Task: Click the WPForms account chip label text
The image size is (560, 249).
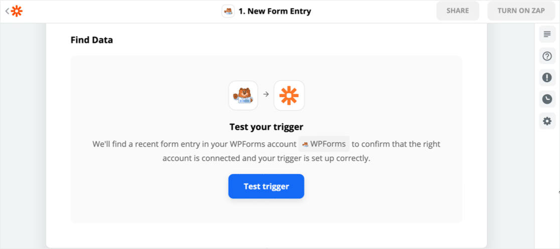Action: [328, 144]
